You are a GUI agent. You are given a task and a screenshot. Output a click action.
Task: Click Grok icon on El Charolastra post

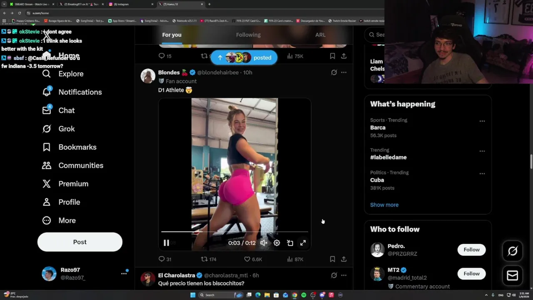pyautogui.click(x=334, y=275)
